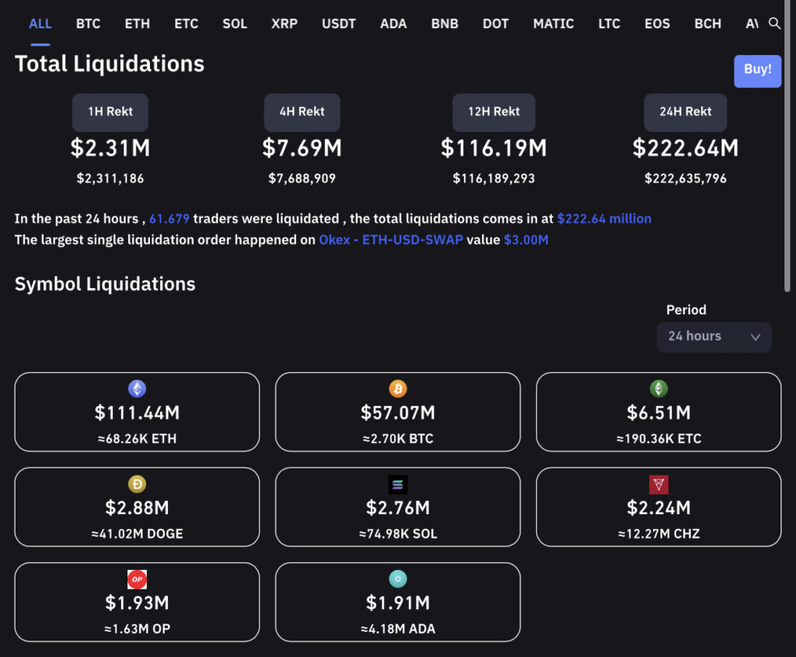Click the Solana icon

click(x=398, y=485)
